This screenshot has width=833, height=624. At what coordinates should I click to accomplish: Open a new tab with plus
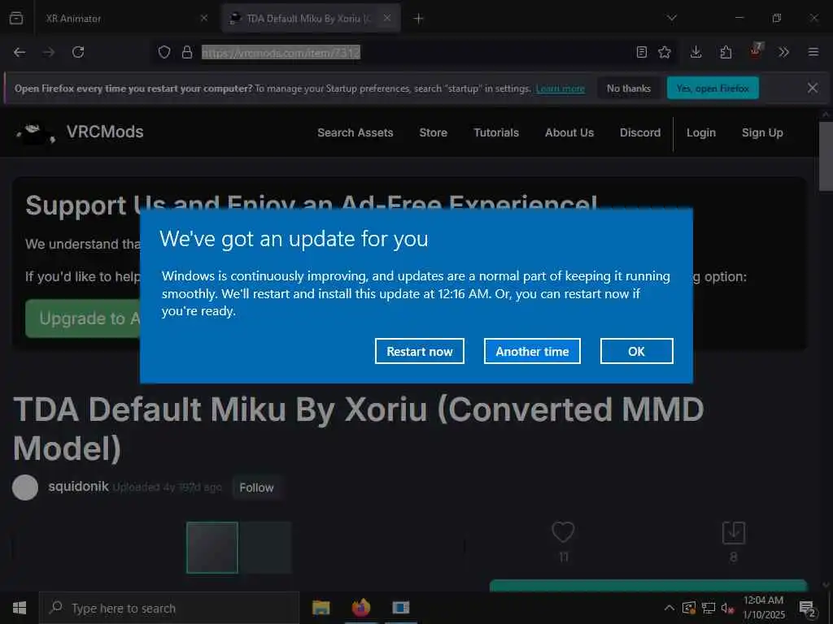click(x=419, y=19)
